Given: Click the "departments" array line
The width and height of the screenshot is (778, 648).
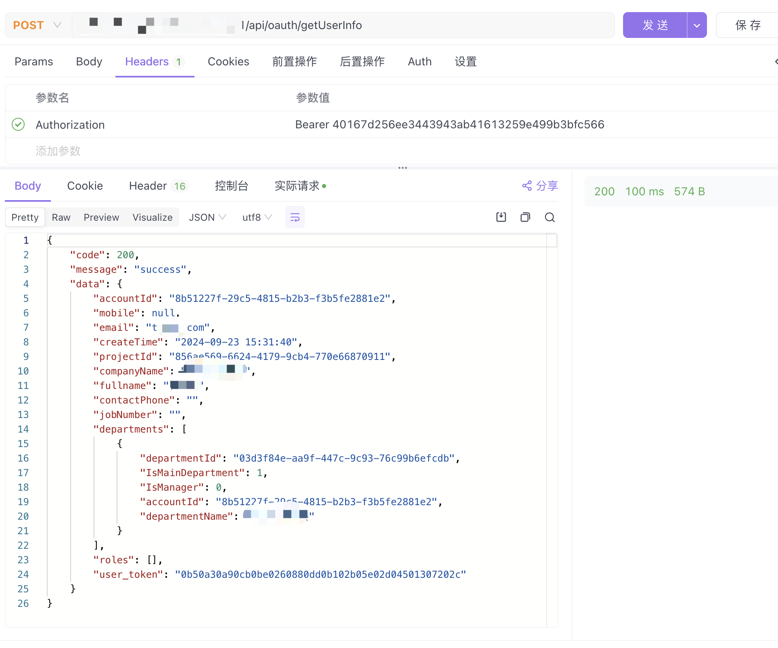Looking at the screenshot, I should tap(140, 429).
